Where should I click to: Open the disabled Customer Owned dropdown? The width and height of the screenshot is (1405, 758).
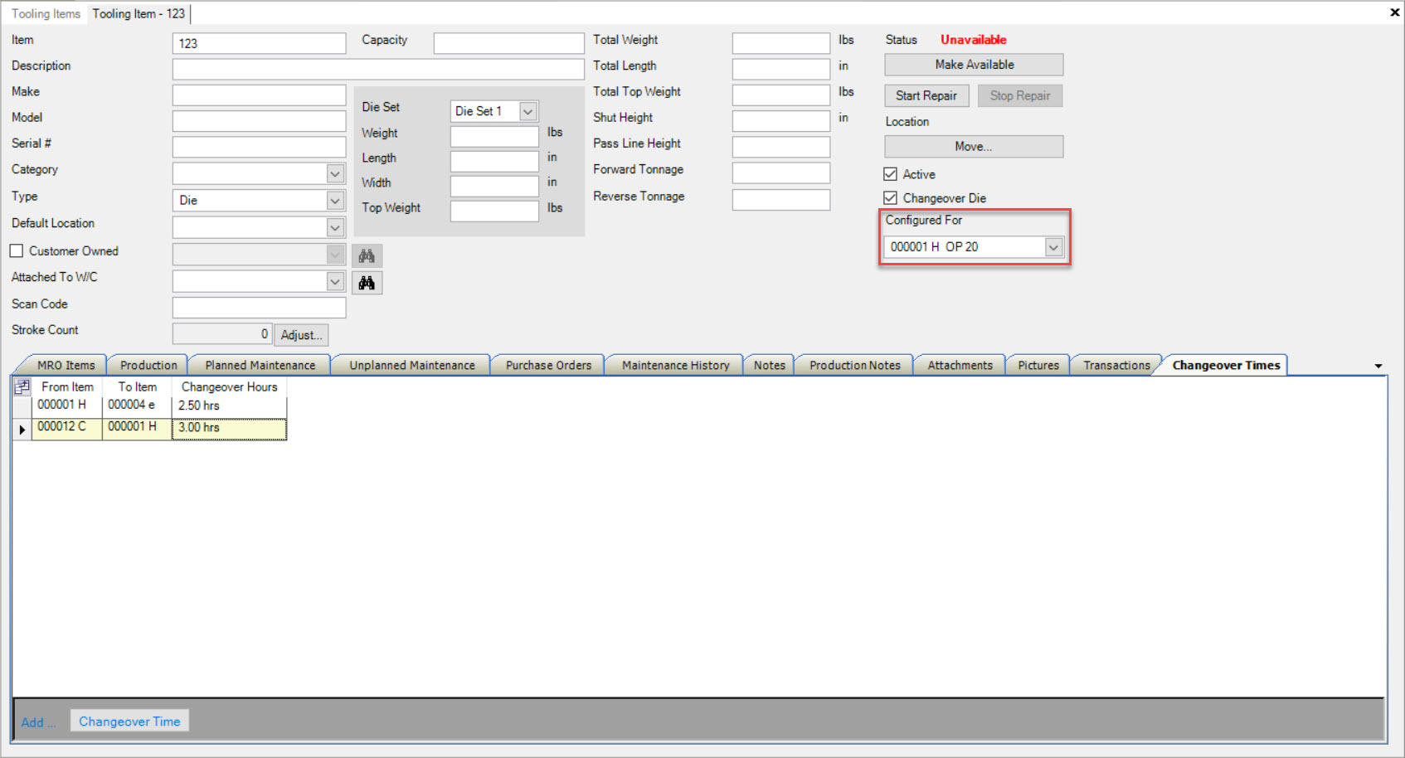[335, 255]
